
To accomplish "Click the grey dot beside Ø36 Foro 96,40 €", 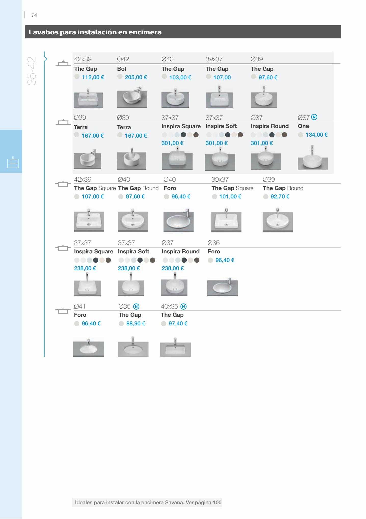I will point(210,260).
